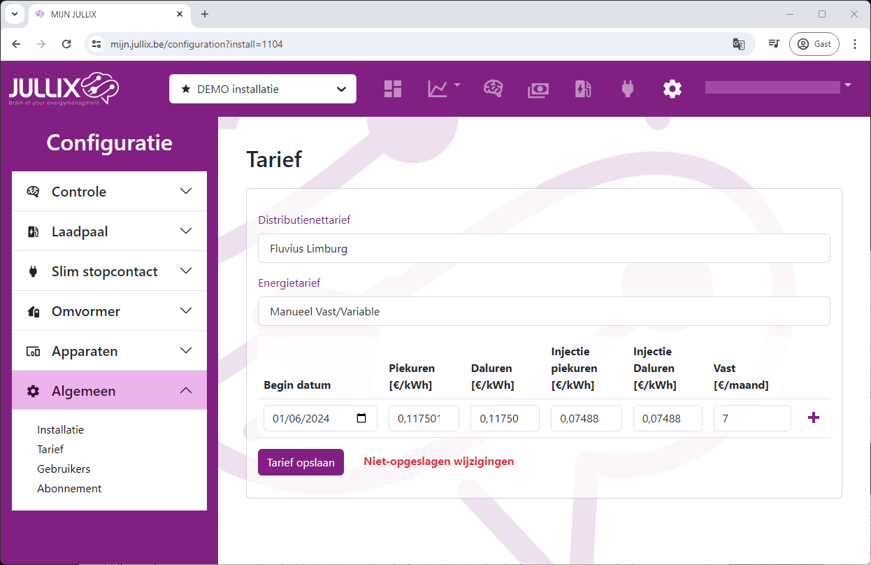Image resolution: width=871 pixels, height=565 pixels.
Task: Expand the Controle sidebar section
Action: (109, 192)
